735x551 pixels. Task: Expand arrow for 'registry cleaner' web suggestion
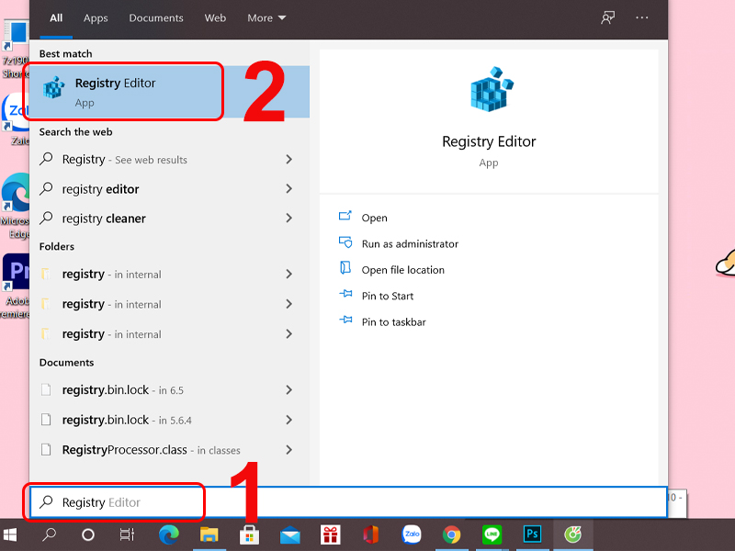(x=289, y=219)
